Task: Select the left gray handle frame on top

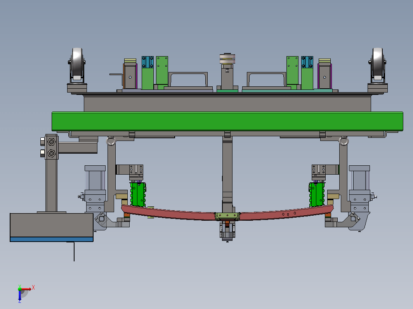Action: click(x=188, y=80)
